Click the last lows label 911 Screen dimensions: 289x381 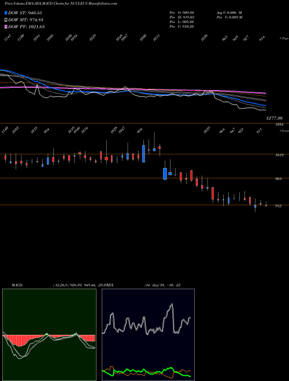[x=260, y=130]
